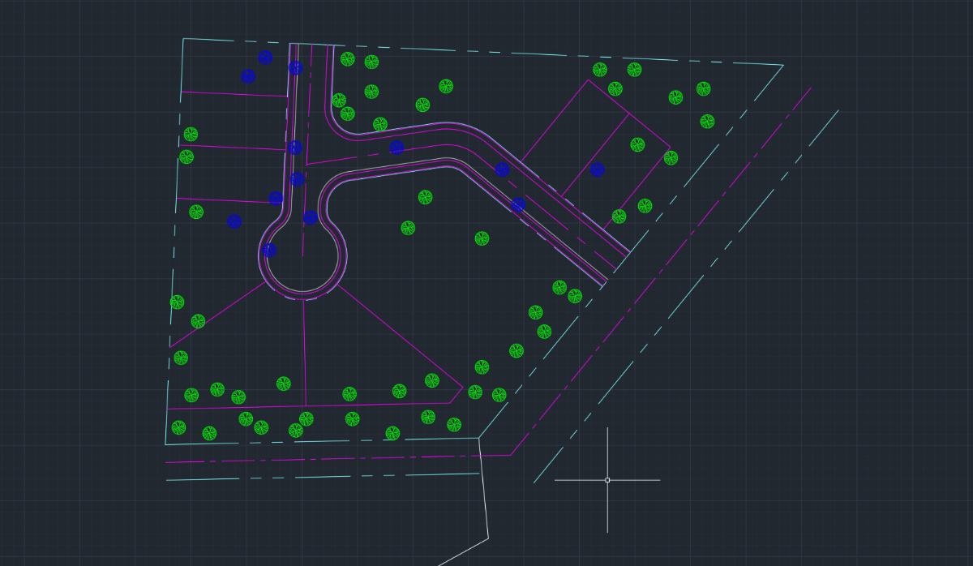Image resolution: width=973 pixels, height=566 pixels.
Task: Select the topmost blue tree symbol
Action: click(265, 58)
